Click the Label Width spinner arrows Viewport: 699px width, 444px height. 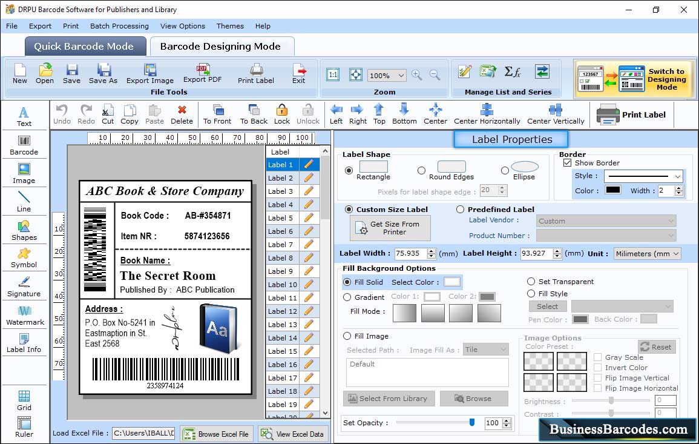(x=431, y=253)
